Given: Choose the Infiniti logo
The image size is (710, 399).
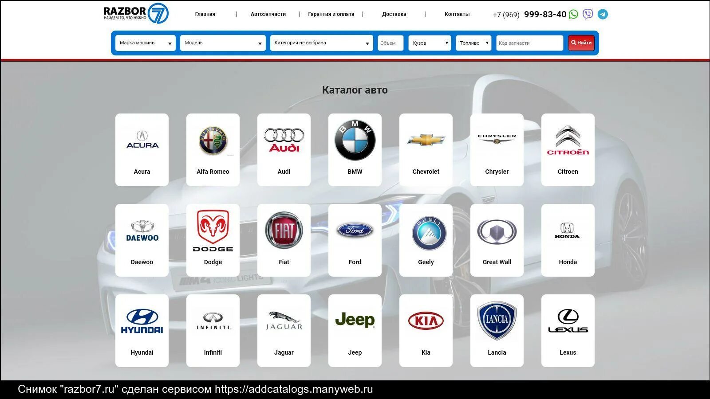Looking at the screenshot, I should [x=213, y=321].
